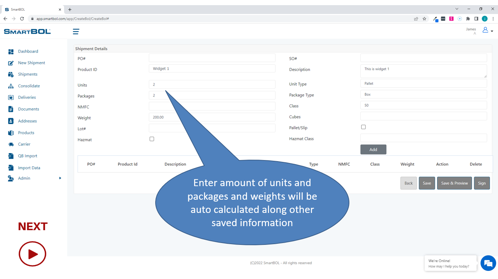
Task: Click the NMFC input field
Action: pyautogui.click(x=212, y=106)
